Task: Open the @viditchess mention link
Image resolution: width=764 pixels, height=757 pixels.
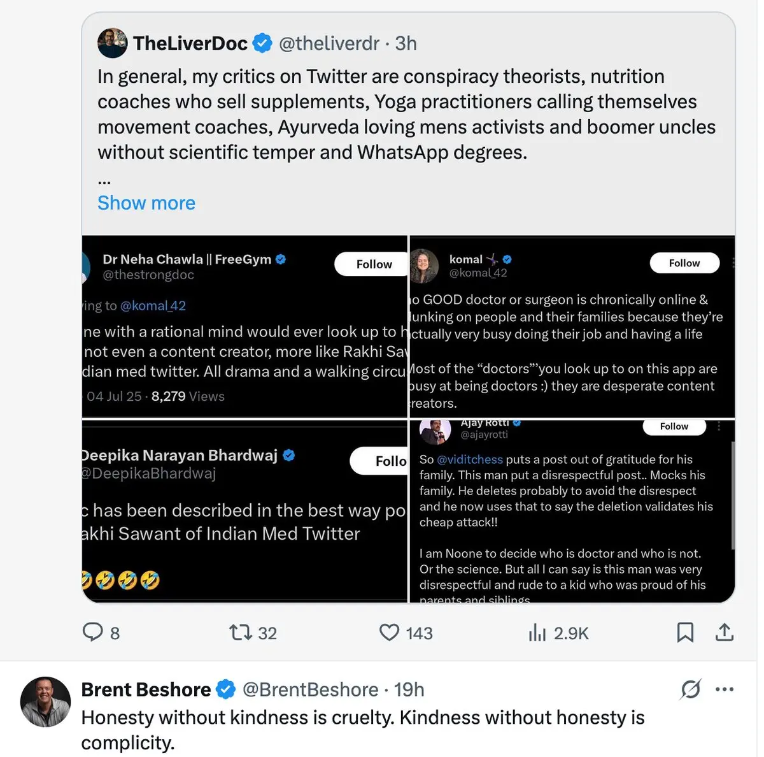Action: [469, 459]
